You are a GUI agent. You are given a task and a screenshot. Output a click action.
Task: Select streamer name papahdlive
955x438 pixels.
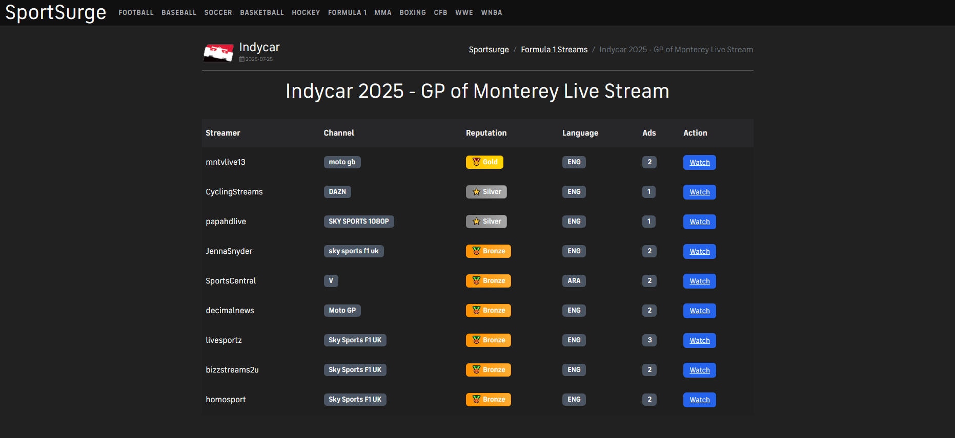click(226, 222)
